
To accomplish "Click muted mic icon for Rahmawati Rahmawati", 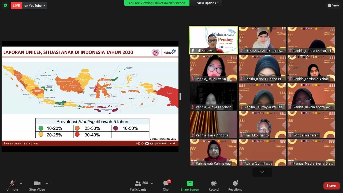I will (192, 163).
